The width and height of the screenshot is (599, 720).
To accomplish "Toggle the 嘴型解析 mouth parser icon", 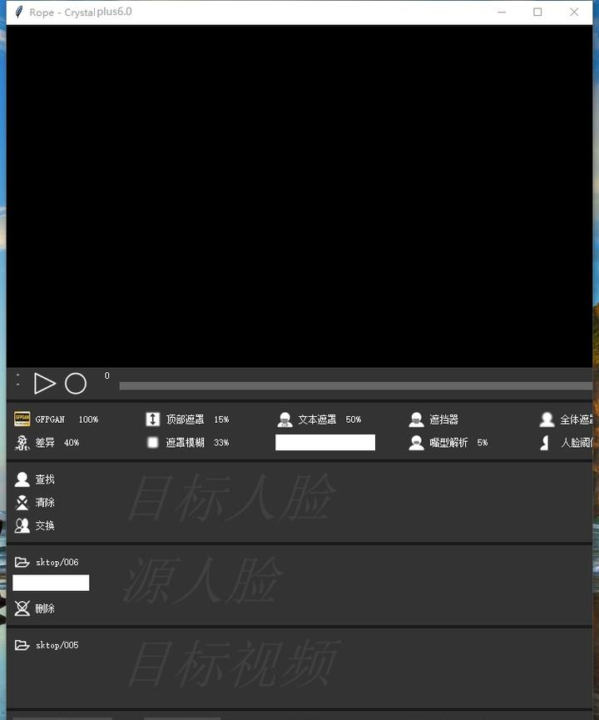I will pos(416,443).
